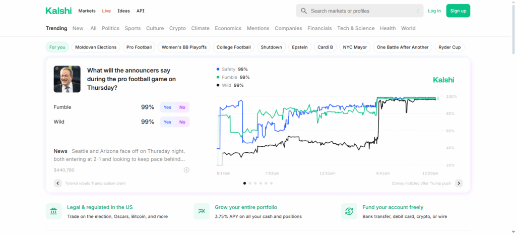This screenshot has width=516, height=234.
Task: Select Yes for the Fumble market
Action: coord(167,107)
